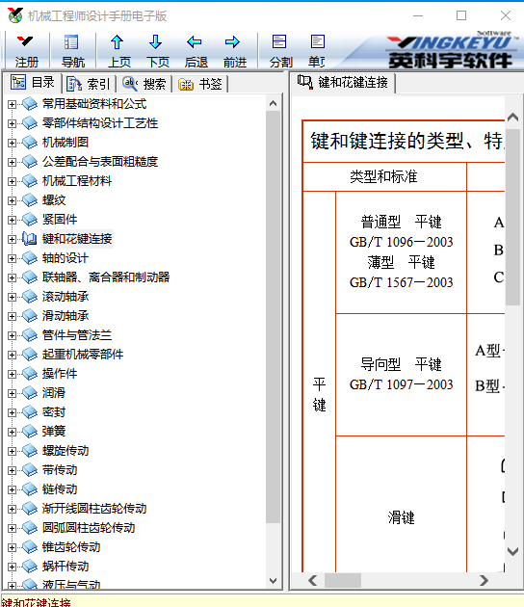The image size is (524, 607).
Task: Click the book icon beside 操作件
Action: (30, 374)
